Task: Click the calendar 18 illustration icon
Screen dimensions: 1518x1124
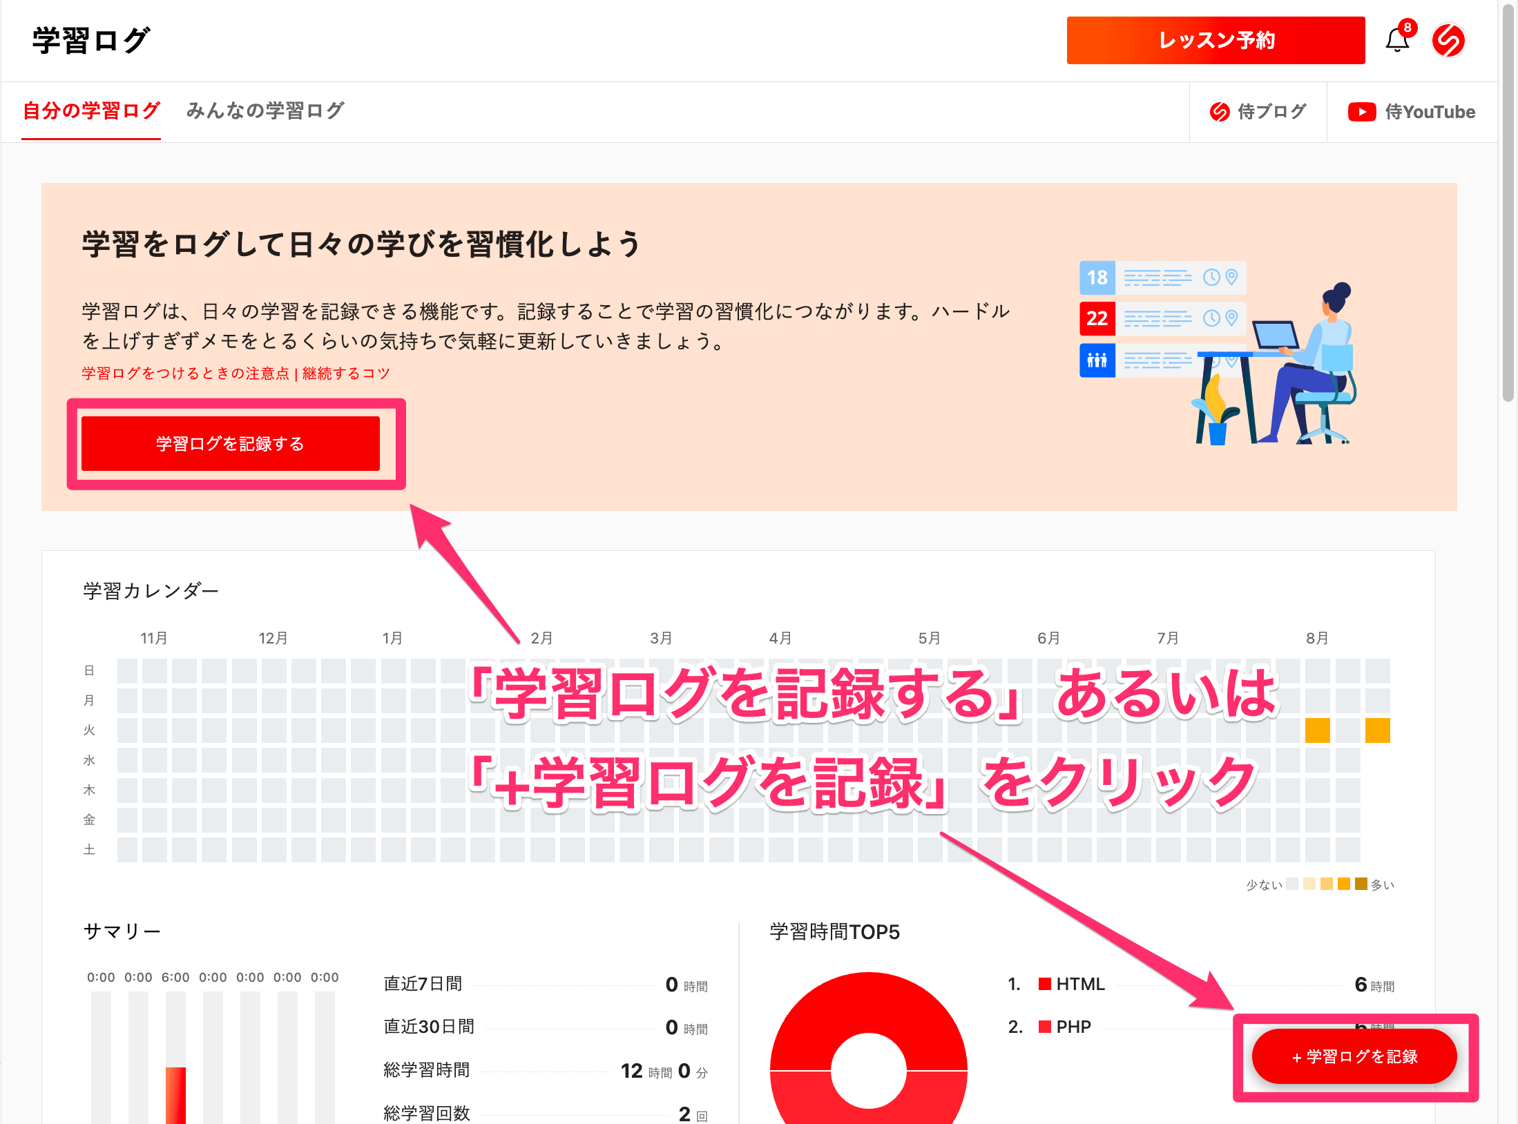Action: click(x=1097, y=278)
